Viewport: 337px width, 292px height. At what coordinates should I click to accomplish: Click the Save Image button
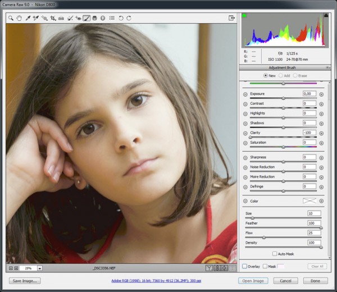point(25,281)
